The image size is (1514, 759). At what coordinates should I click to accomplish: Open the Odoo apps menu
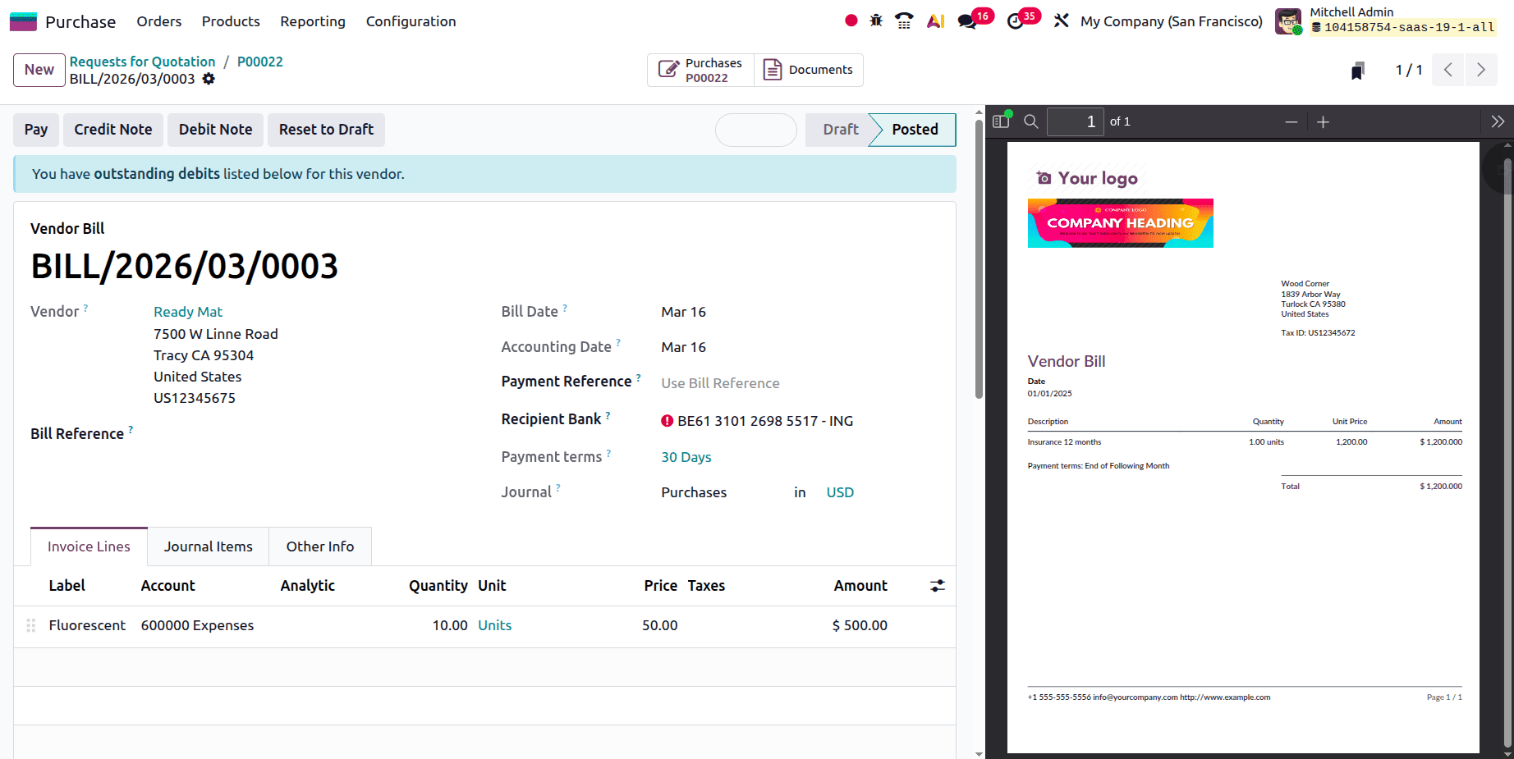22,21
